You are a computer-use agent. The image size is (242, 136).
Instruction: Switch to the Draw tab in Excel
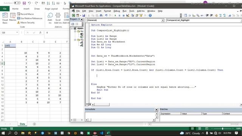point(37,9)
